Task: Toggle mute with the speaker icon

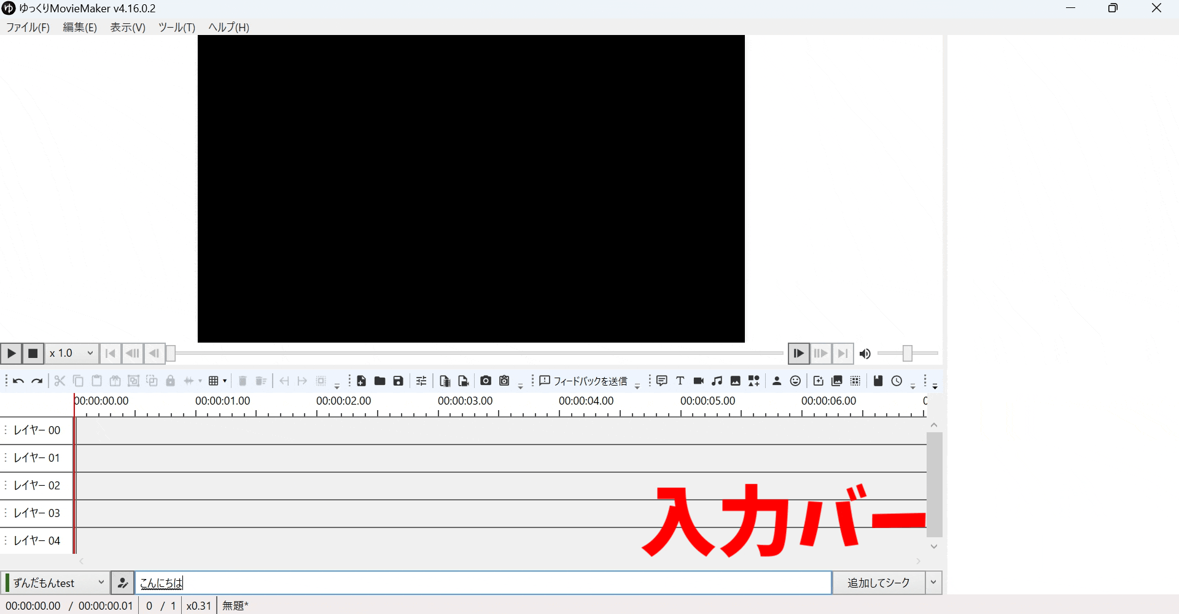Action: click(865, 354)
